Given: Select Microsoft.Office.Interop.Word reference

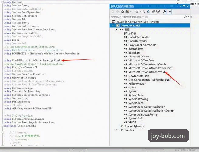Looking at the screenshot, I should tap(146, 72).
